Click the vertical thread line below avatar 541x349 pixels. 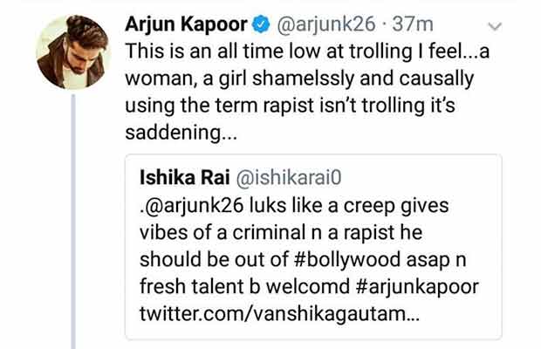pyautogui.click(x=72, y=218)
